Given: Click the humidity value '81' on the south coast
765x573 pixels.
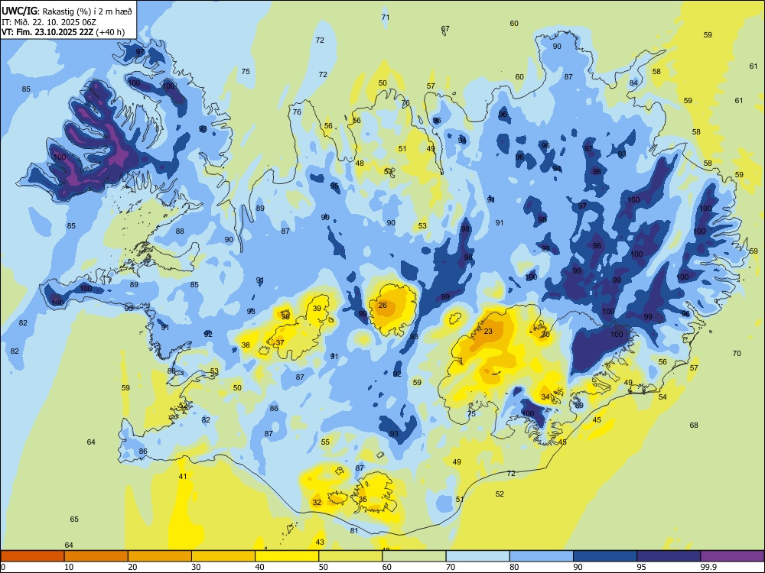Looking at the screenshot, I should coord(354,531).
